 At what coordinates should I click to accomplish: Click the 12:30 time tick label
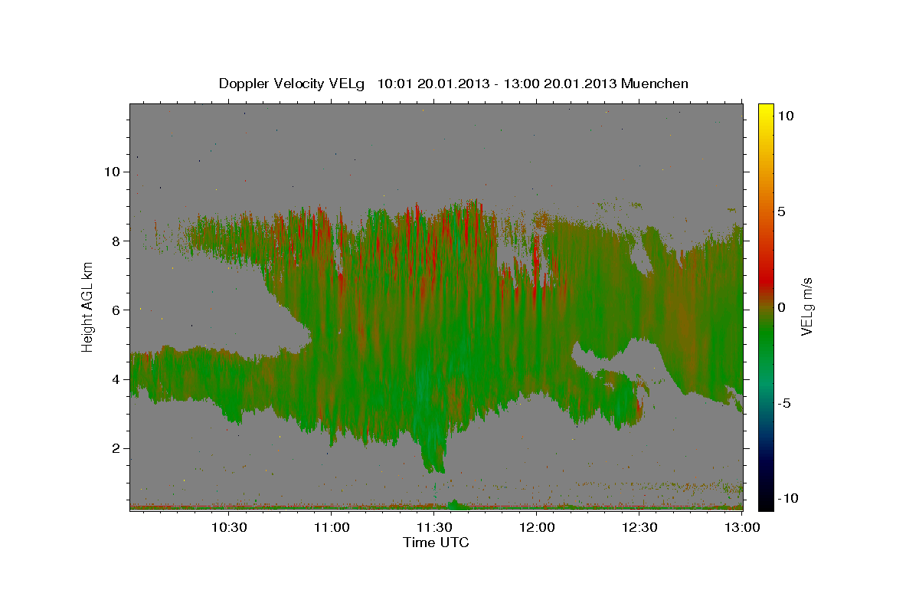coord(639,528)
